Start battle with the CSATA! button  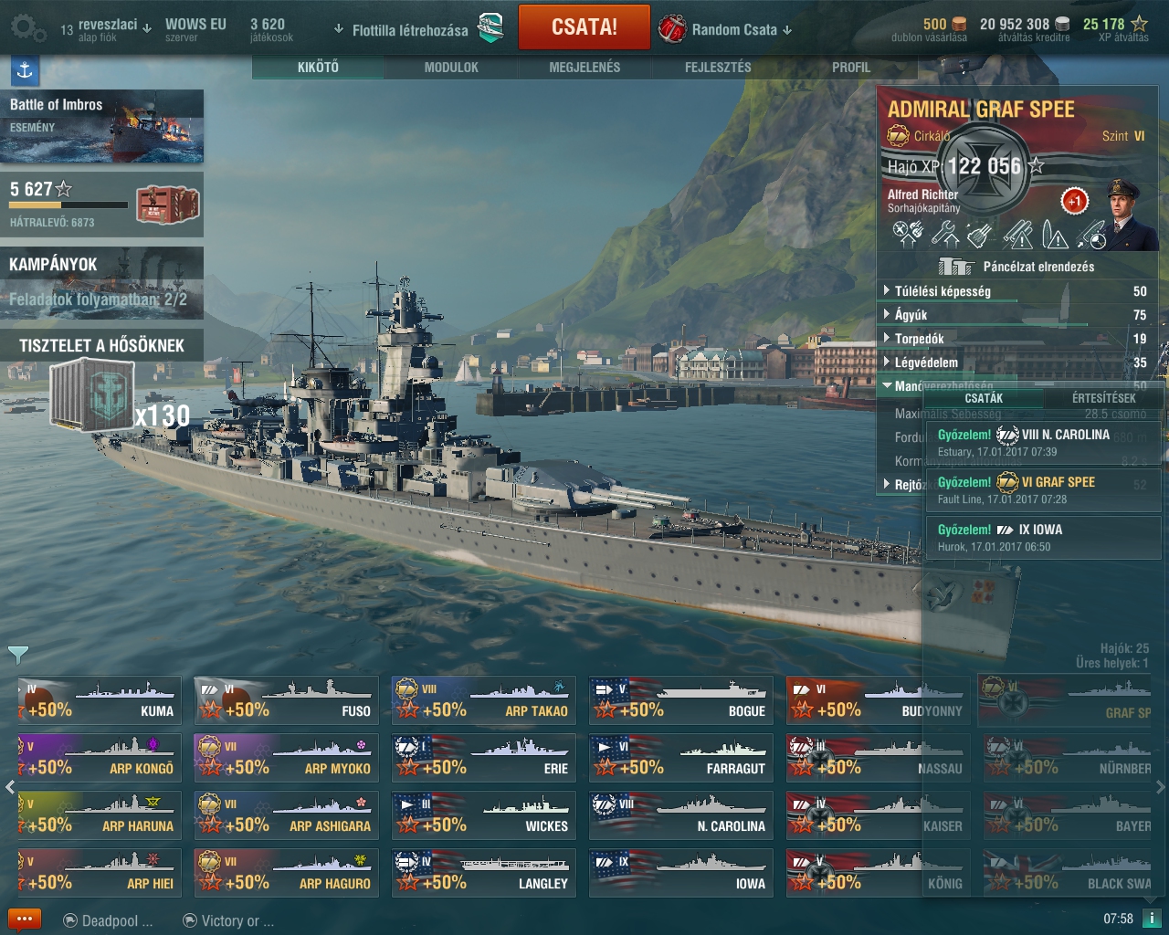(x=584, y=27)
